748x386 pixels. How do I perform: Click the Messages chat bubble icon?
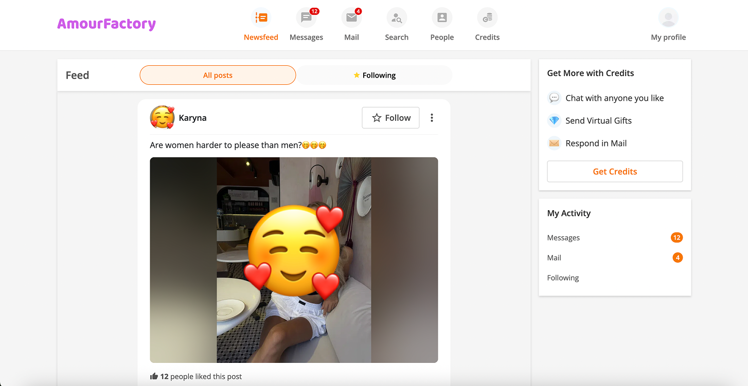pyautogui.click(x=306, y=17)
